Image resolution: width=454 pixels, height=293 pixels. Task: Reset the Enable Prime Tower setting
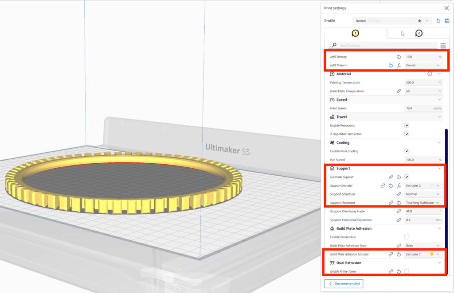point(399,272)
